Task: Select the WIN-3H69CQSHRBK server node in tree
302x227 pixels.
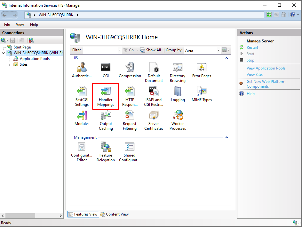Action: tap(38, 53)
